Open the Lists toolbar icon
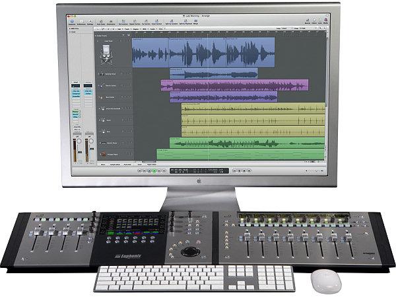The width and height of the screenshot is (396, 297). [319, 21]
